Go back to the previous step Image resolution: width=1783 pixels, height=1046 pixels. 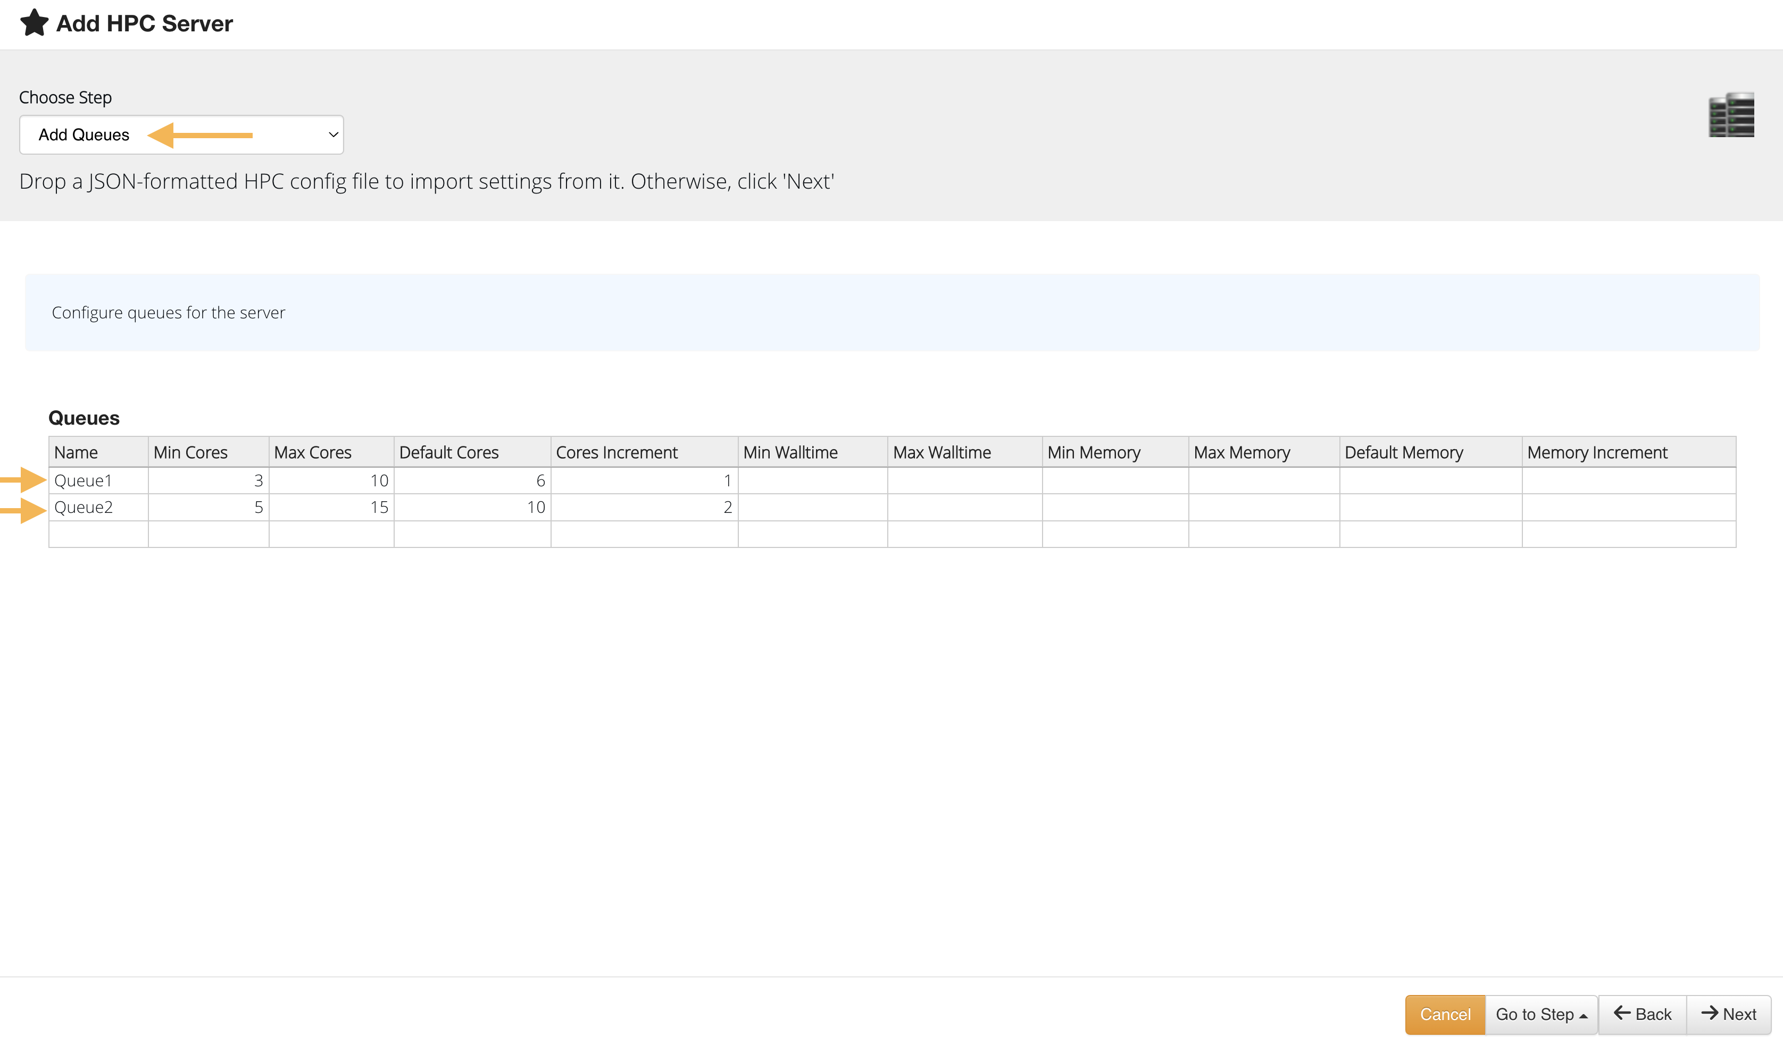tap(1642, 1014)
